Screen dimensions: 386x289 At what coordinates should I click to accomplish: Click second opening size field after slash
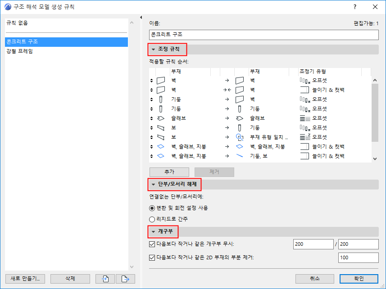(359, 244)
